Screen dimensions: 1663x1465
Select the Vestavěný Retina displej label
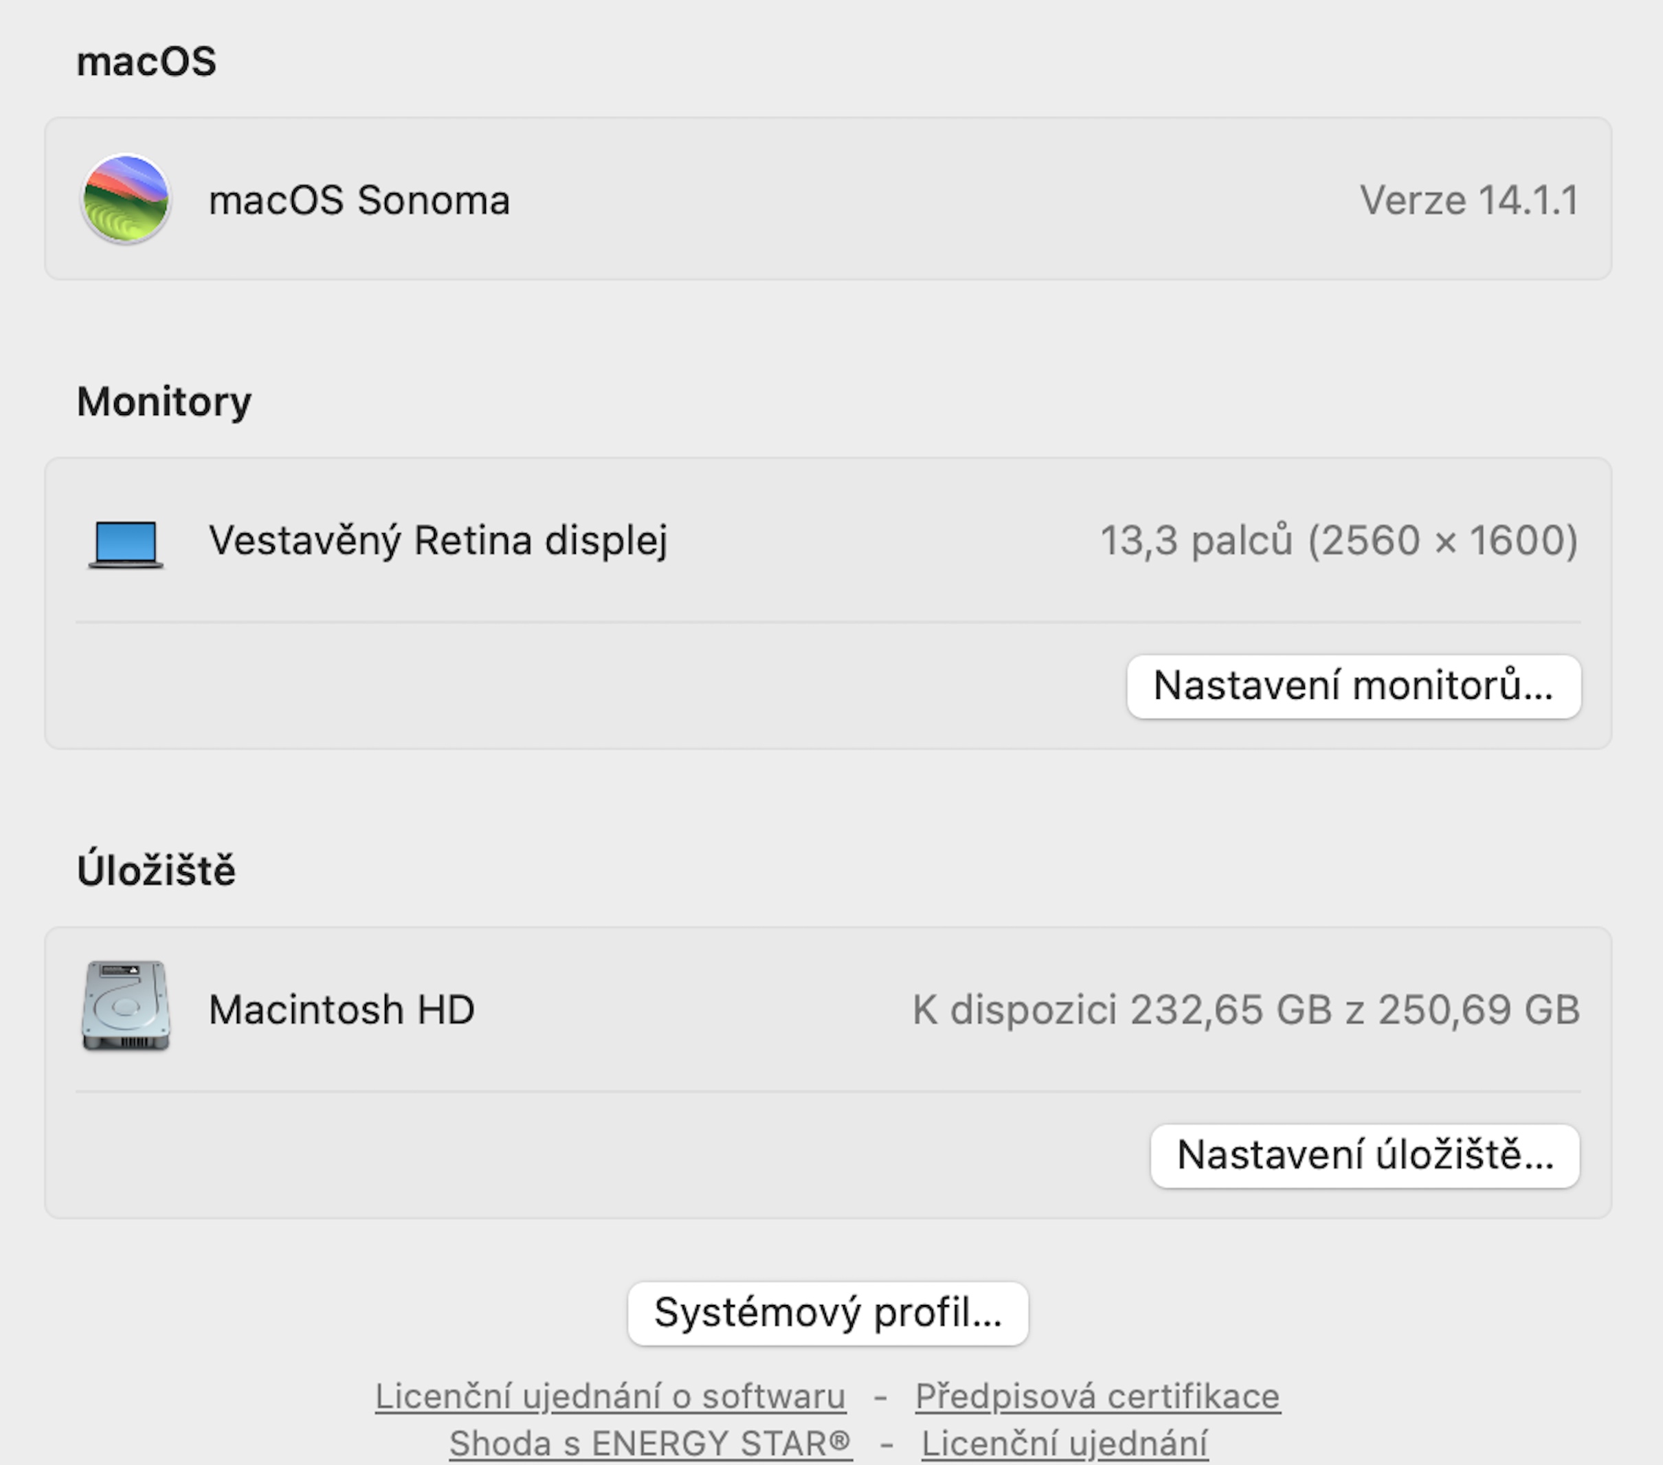coord(438,540)
